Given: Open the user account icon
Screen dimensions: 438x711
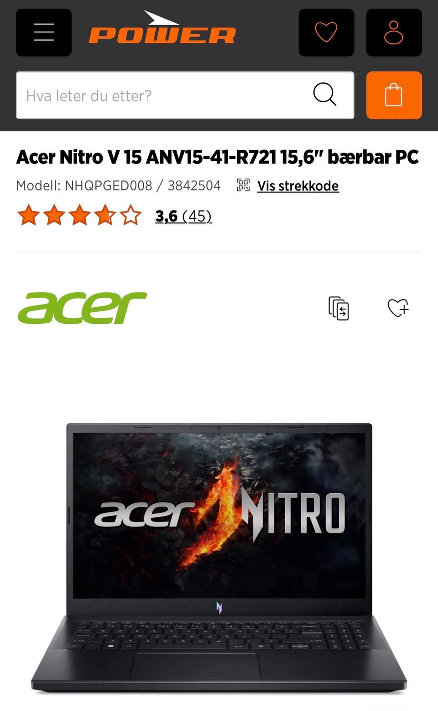Looking at the screenshot, I should 394,32.
